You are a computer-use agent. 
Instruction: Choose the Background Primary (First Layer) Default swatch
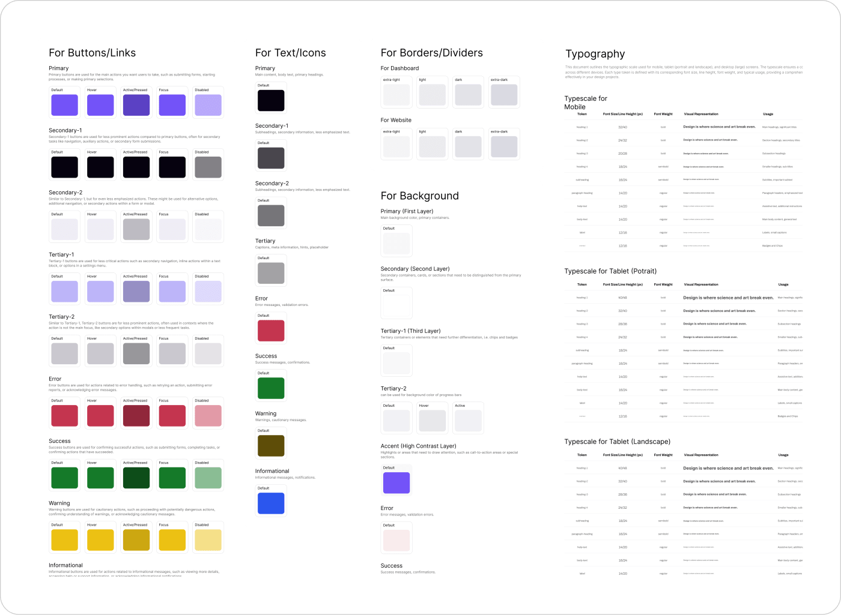[396, 244]
